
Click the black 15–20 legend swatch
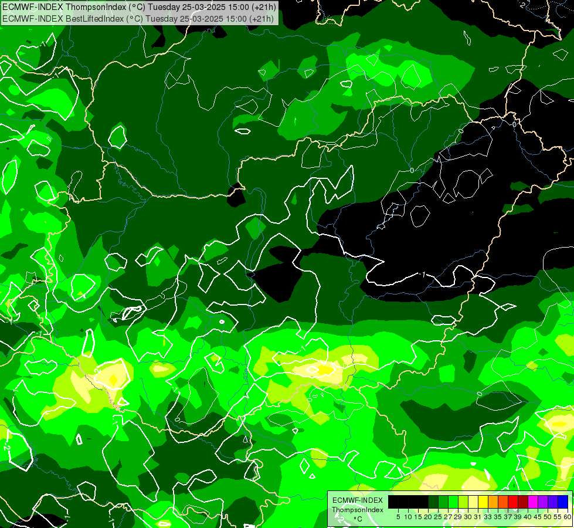[423, 502]
